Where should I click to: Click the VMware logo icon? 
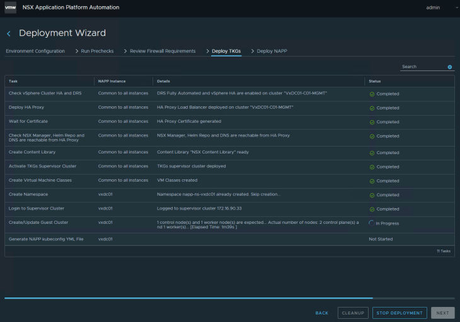point(10,7)
